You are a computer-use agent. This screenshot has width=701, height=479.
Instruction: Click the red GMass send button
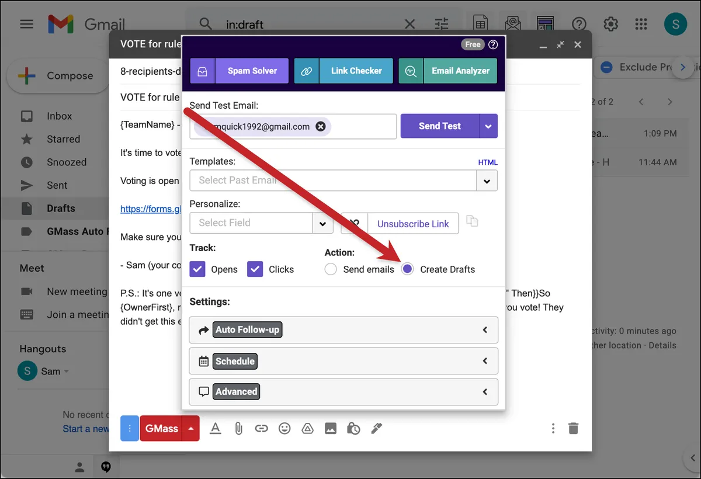click(161, 428)
